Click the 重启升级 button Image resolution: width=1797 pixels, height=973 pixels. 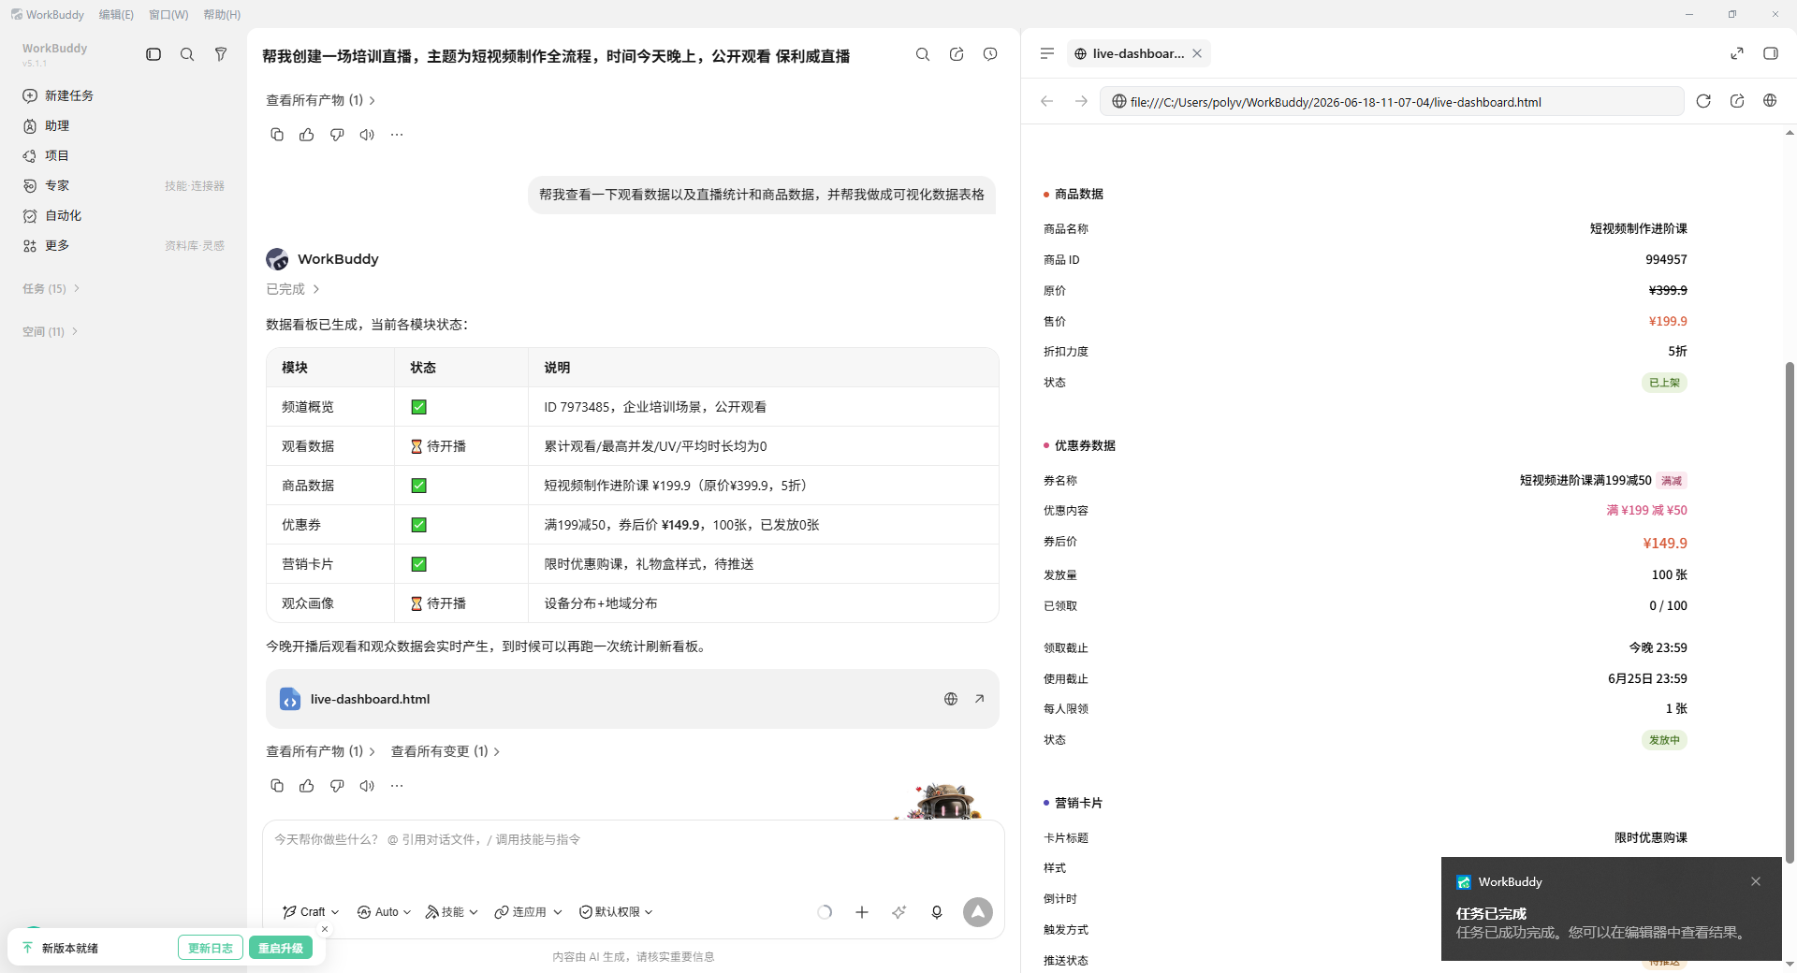[x=281, y=948]
